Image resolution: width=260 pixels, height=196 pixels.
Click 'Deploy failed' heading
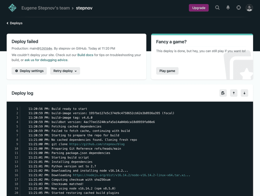point(25,42)
